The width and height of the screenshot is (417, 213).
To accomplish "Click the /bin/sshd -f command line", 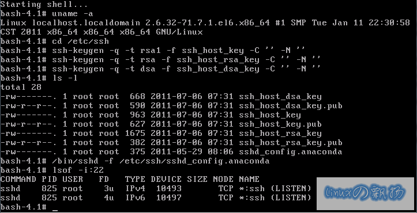I will (x=135, y=161).
